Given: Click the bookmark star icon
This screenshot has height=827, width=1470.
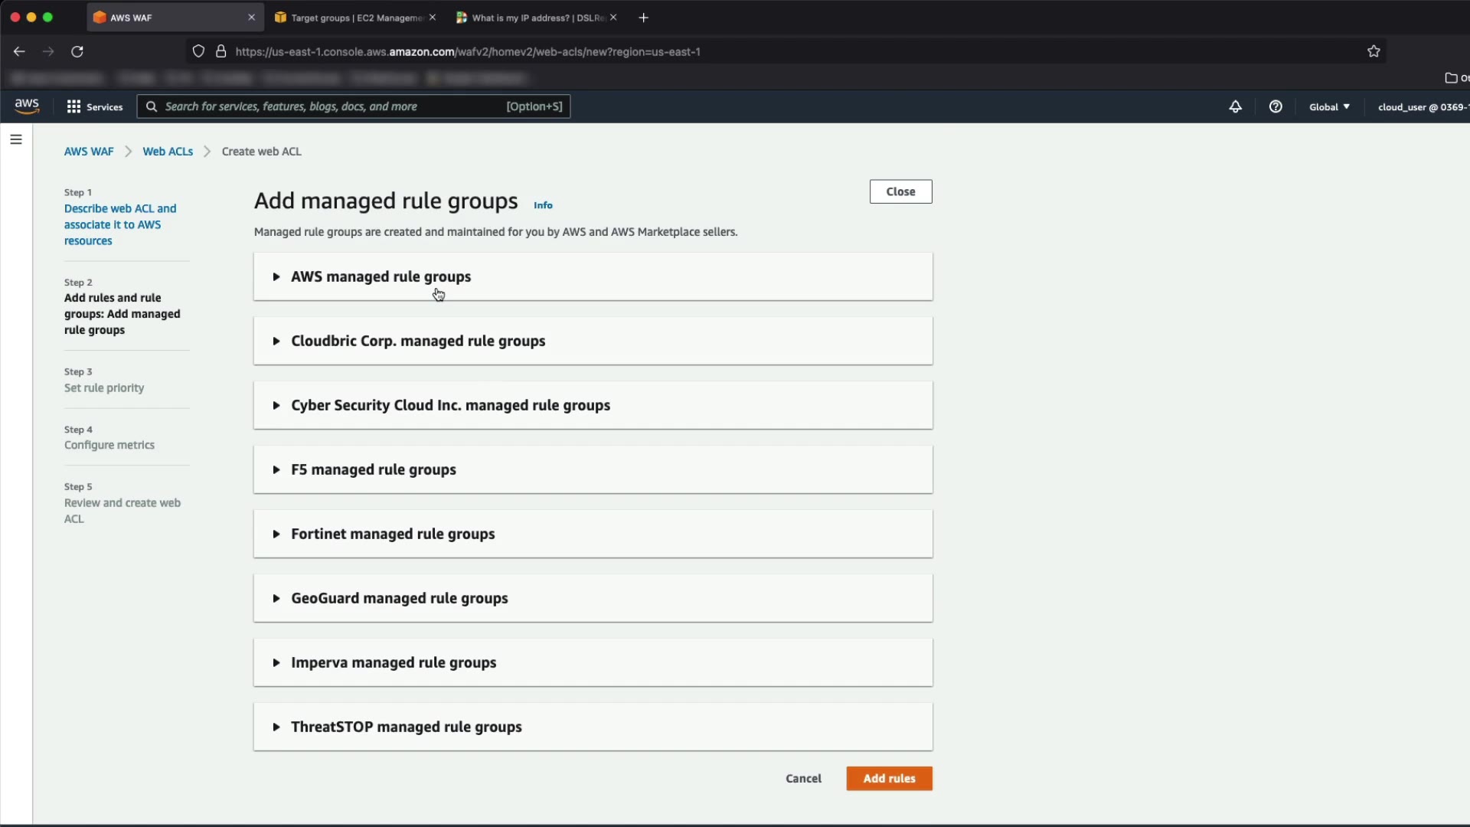Looking at the screenshot, I should 1374,51.
